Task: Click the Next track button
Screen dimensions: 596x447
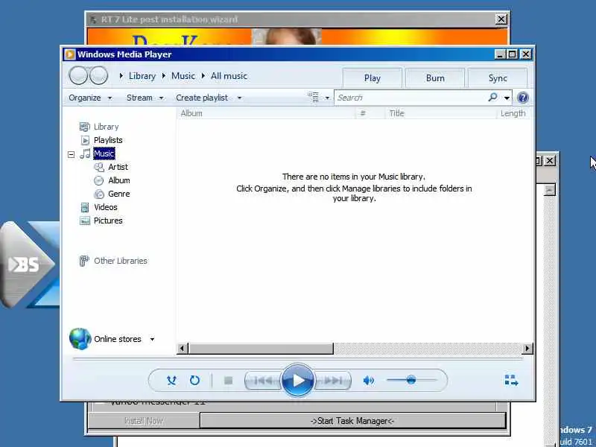Action: click(332, 380)
